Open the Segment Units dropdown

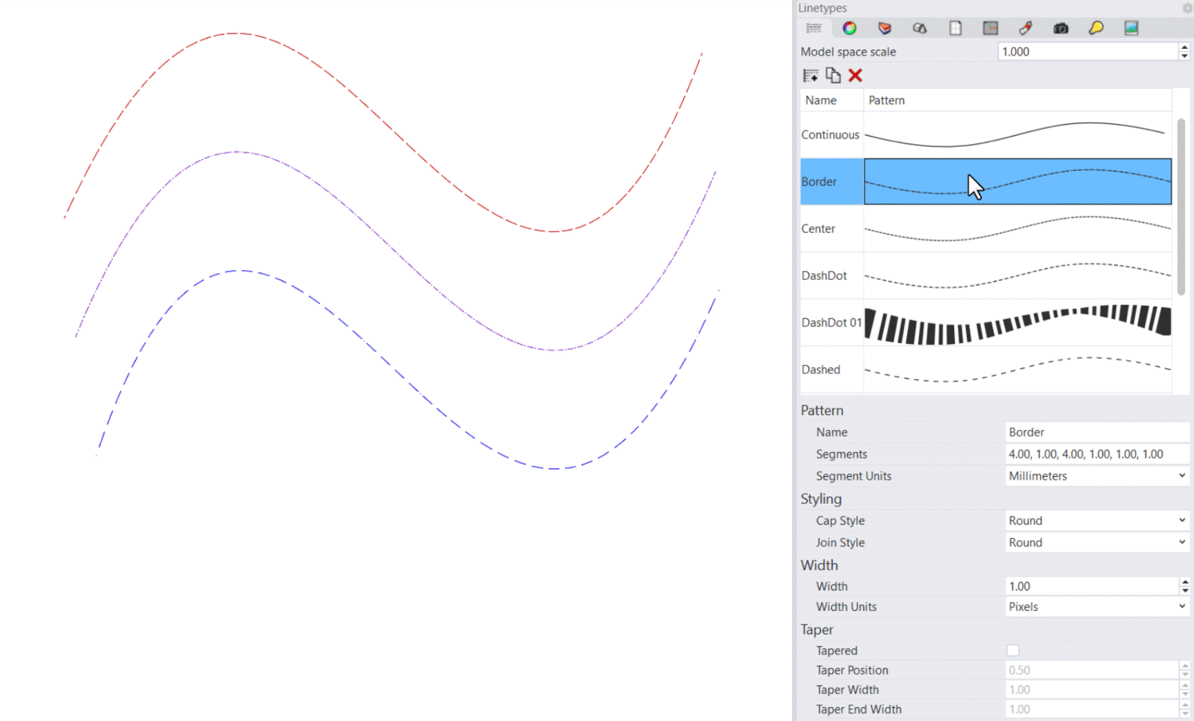coord(1096,476)
